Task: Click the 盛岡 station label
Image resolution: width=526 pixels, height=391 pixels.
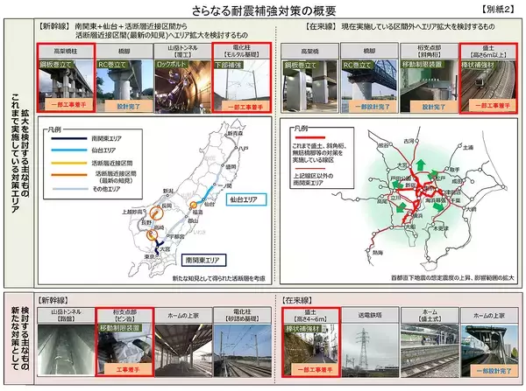Action: point(231,166)
